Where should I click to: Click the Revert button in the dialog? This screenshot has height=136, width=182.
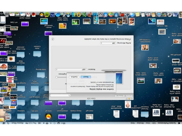[x=86, y=77]
